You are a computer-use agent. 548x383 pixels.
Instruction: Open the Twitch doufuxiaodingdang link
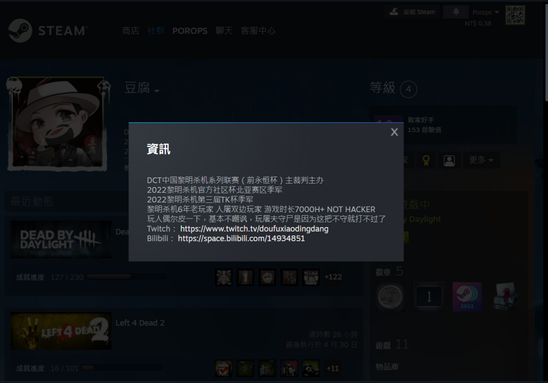coord(254,229)
